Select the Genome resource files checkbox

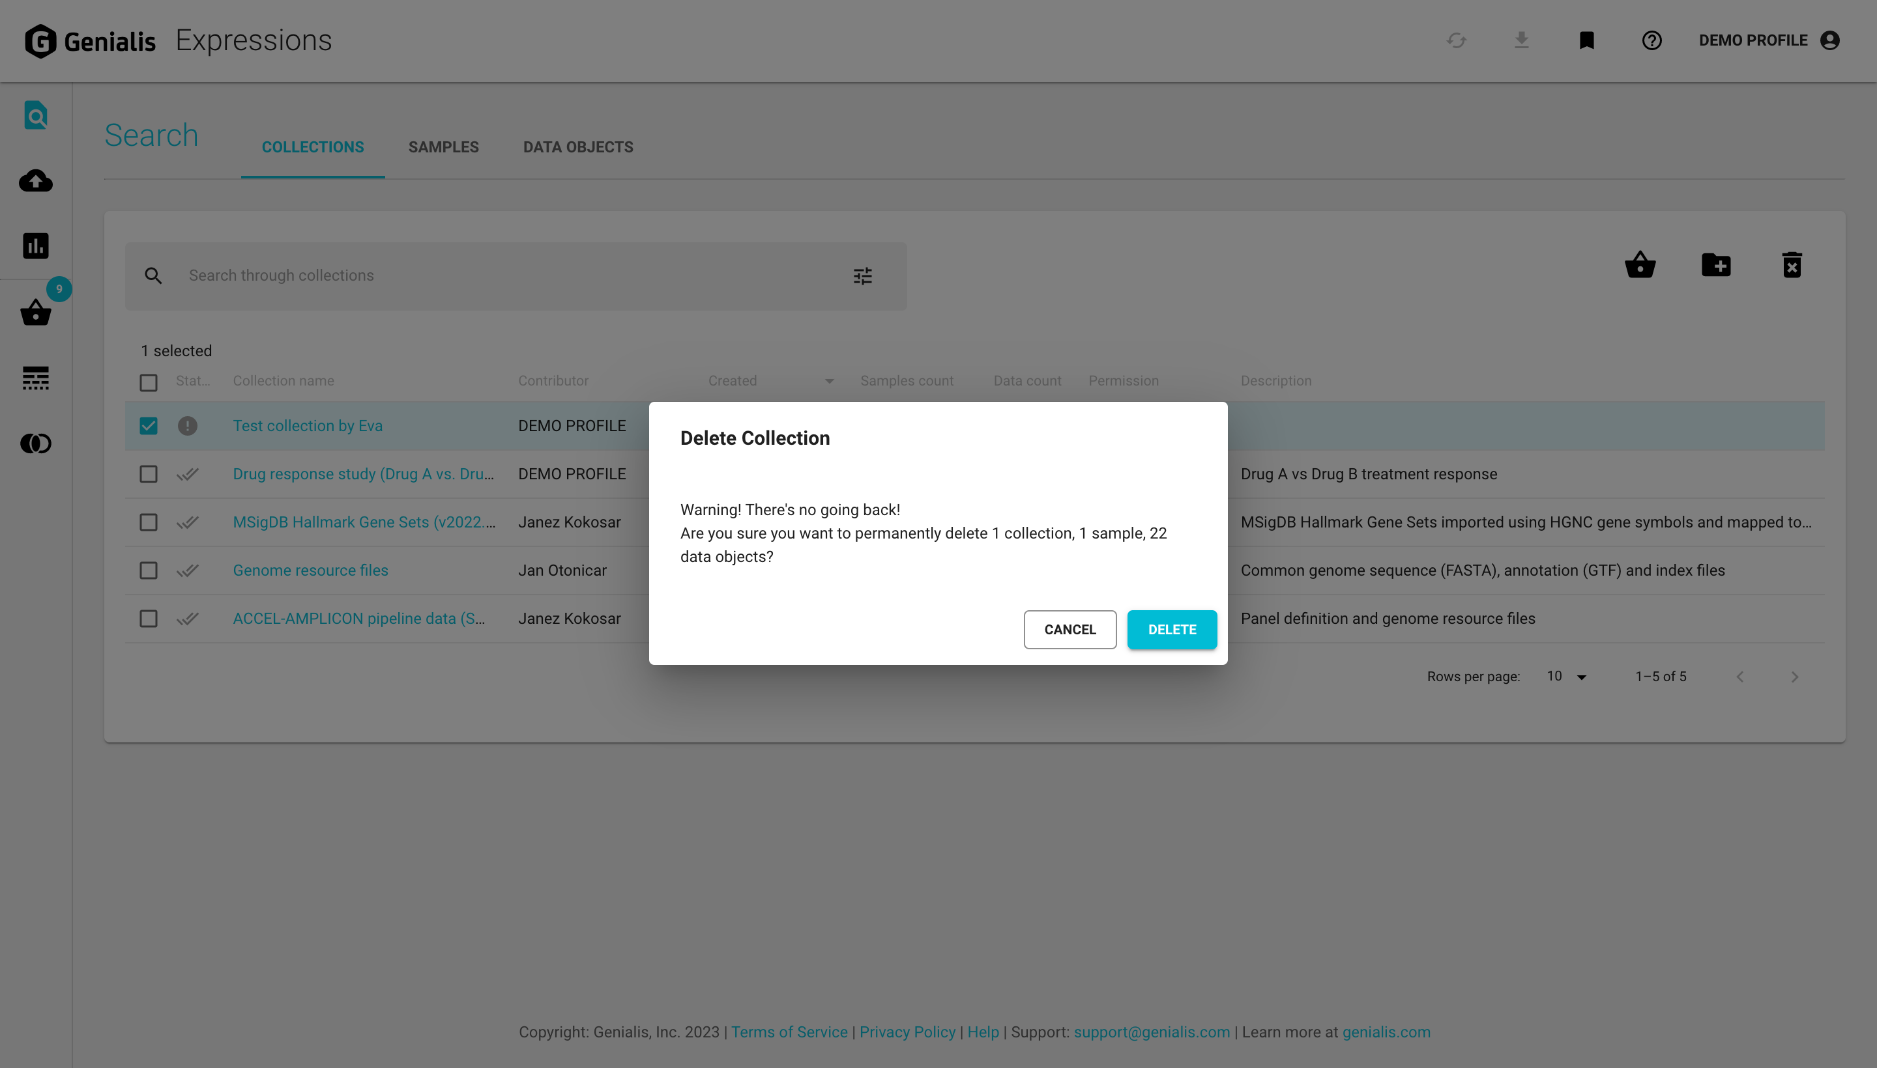[x=149, y=570]
